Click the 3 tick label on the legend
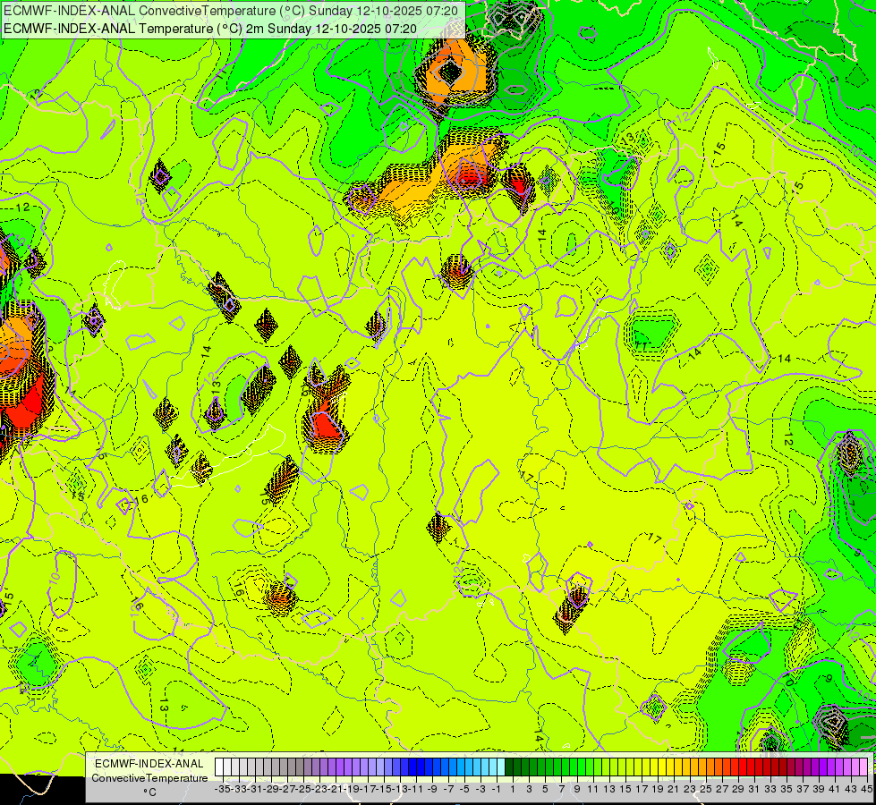 click(529, 789)
